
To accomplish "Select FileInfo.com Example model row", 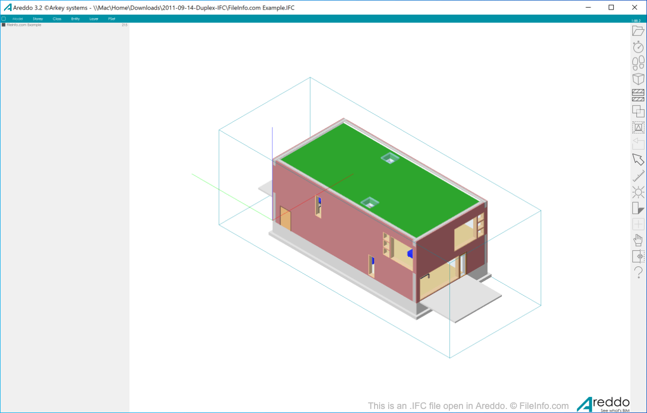I will (x=24, y=25).
